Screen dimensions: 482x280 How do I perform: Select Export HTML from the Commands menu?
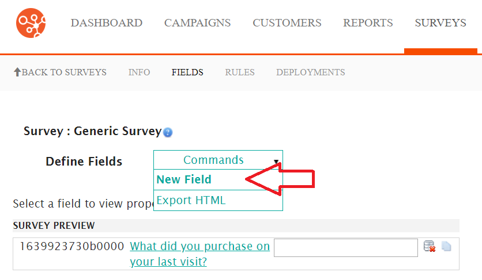pos(191,200)
